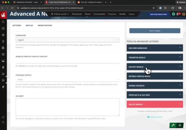Switch to the Monetization tab

pos(45,25)
